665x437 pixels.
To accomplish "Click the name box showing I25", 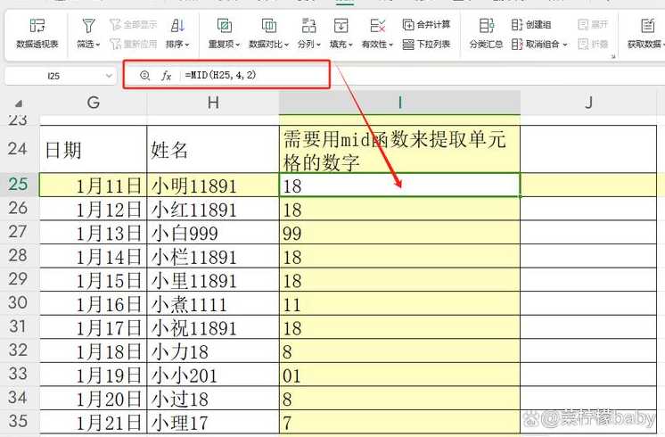I will 53,76.
